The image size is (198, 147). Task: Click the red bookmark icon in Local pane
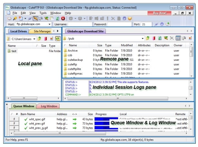click(46, 39)
